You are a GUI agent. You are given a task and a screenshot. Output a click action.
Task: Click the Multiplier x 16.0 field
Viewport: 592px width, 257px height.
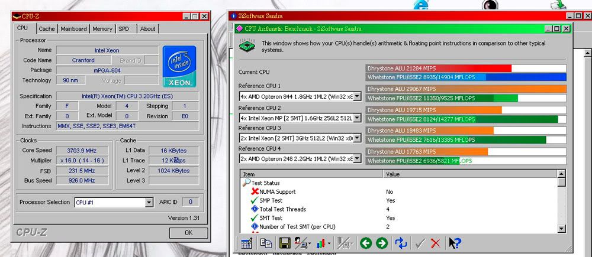pyautogui.click(x=82, y=161)
